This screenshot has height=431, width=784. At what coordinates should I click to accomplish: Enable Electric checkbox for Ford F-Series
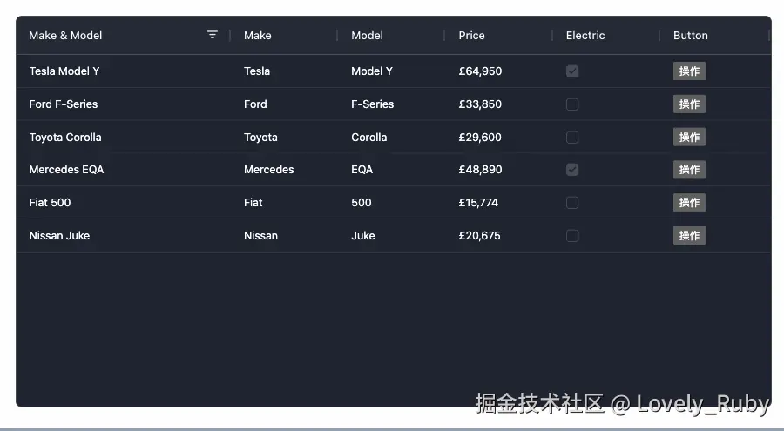click(572, 104)
